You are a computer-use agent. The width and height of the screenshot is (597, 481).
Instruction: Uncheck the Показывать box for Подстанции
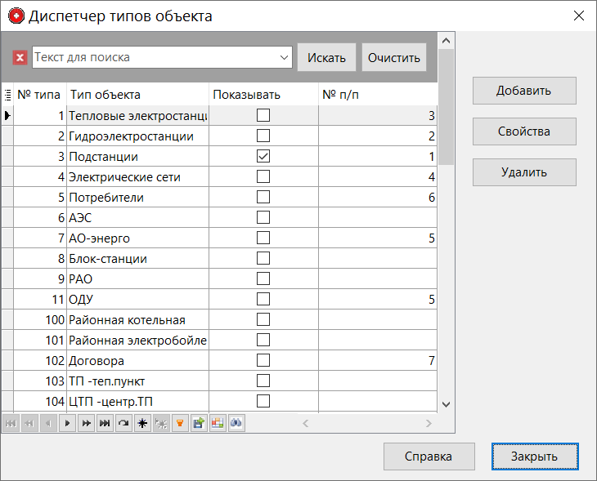click(263, 156)
